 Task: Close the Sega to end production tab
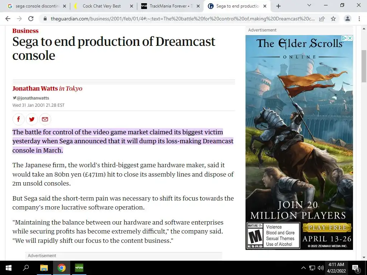point(265,6)
